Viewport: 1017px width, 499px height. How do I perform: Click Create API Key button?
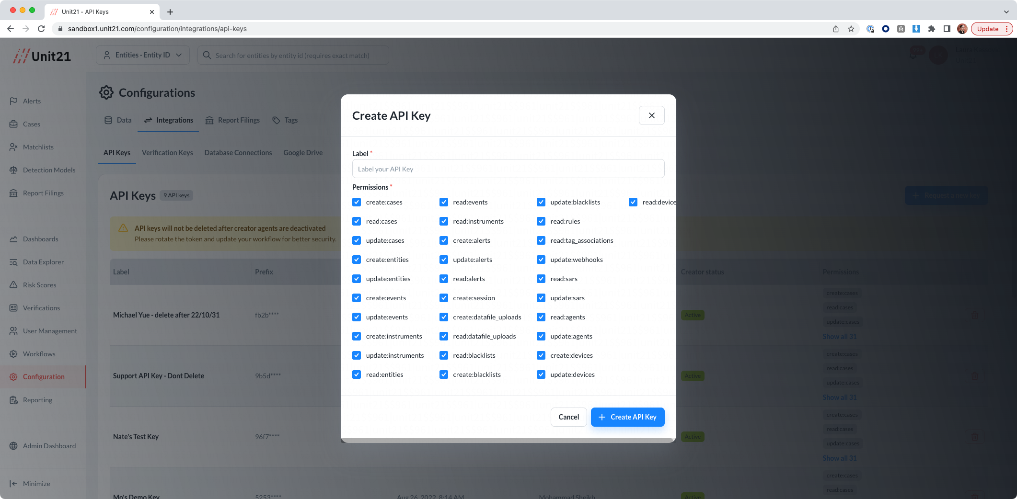[x=627, y=417]
